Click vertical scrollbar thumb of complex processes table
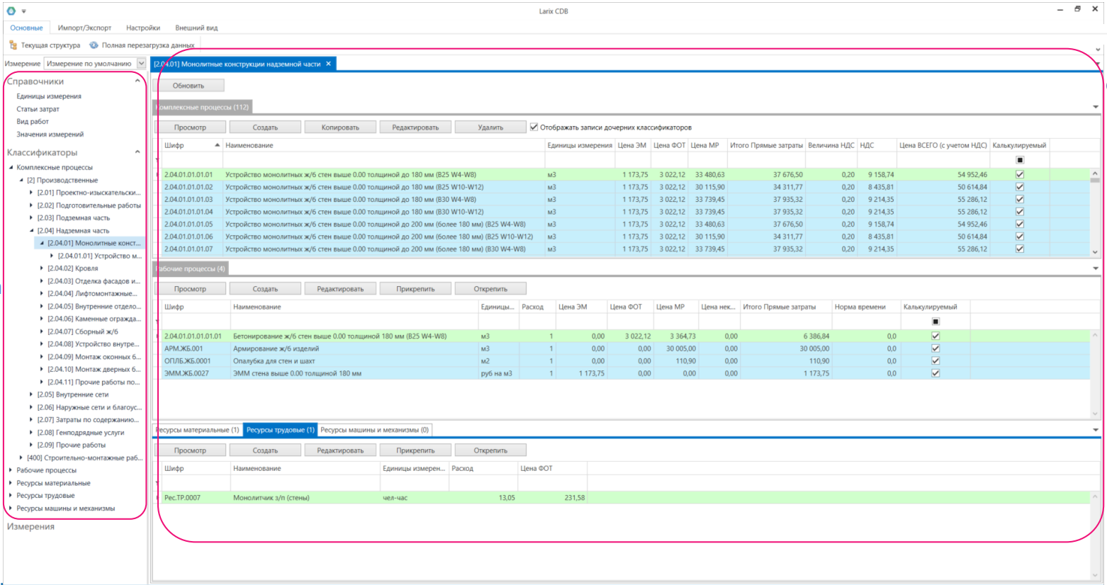The image size is (1107, 585). tap(1095, 181)
